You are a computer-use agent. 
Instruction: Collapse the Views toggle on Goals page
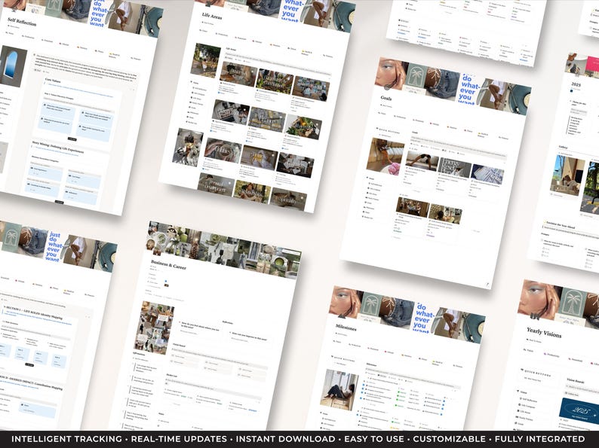[370, 178]
